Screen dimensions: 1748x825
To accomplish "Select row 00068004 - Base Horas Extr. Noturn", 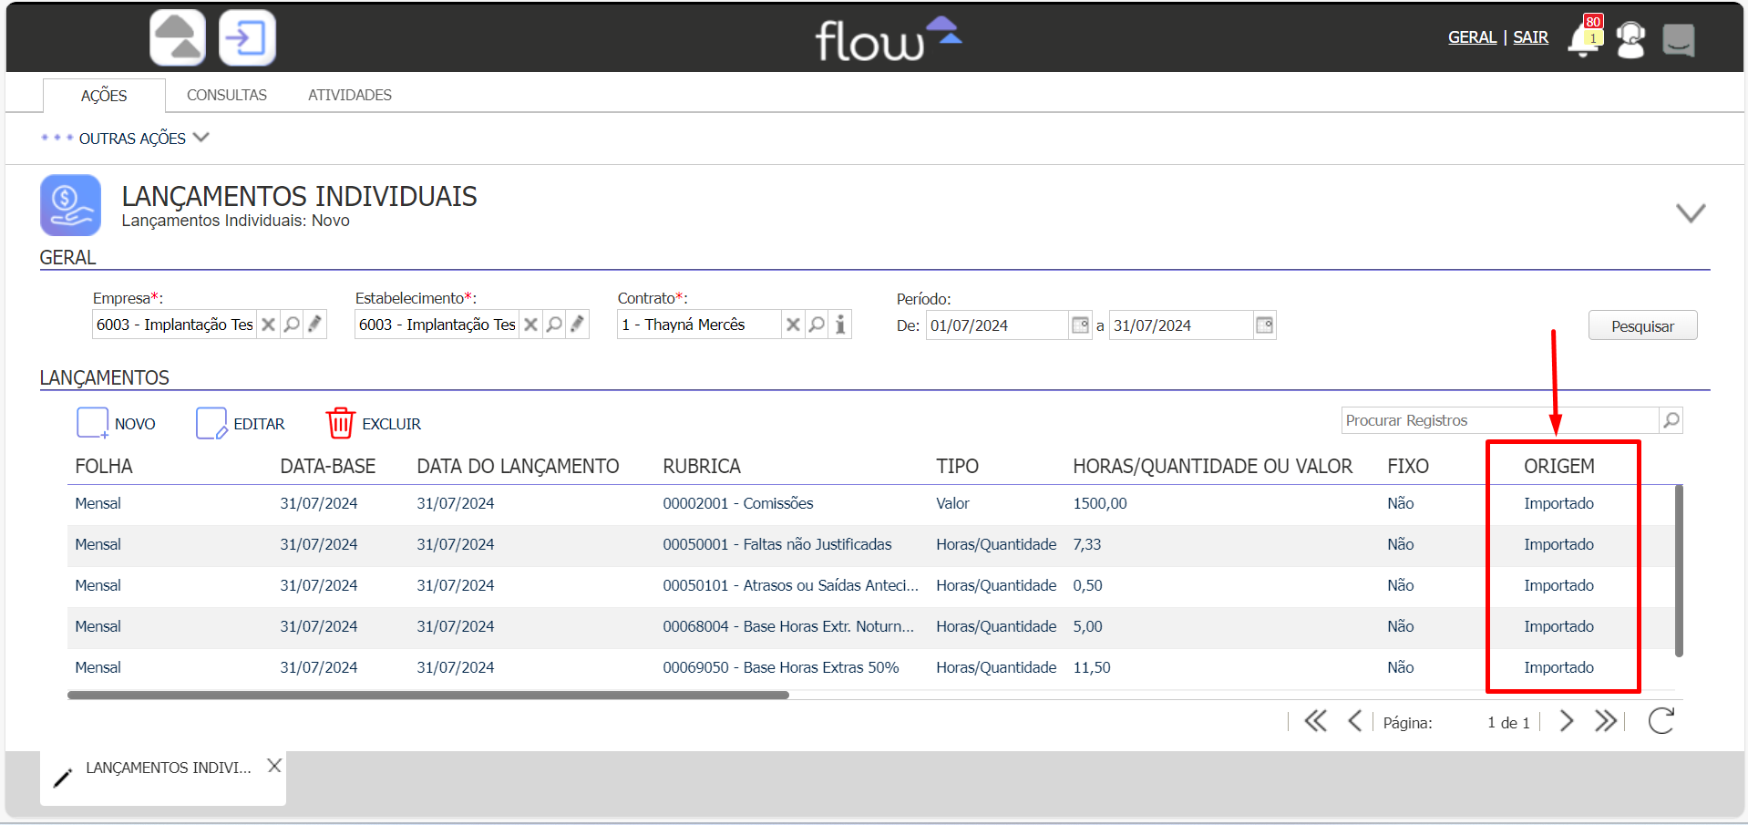I will coord(870,627).
